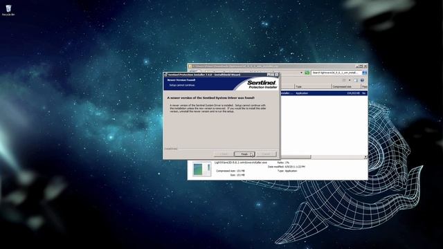
Task: Click the search box in Explorer window
Action: pyautogui.click(x=336, y=73)
